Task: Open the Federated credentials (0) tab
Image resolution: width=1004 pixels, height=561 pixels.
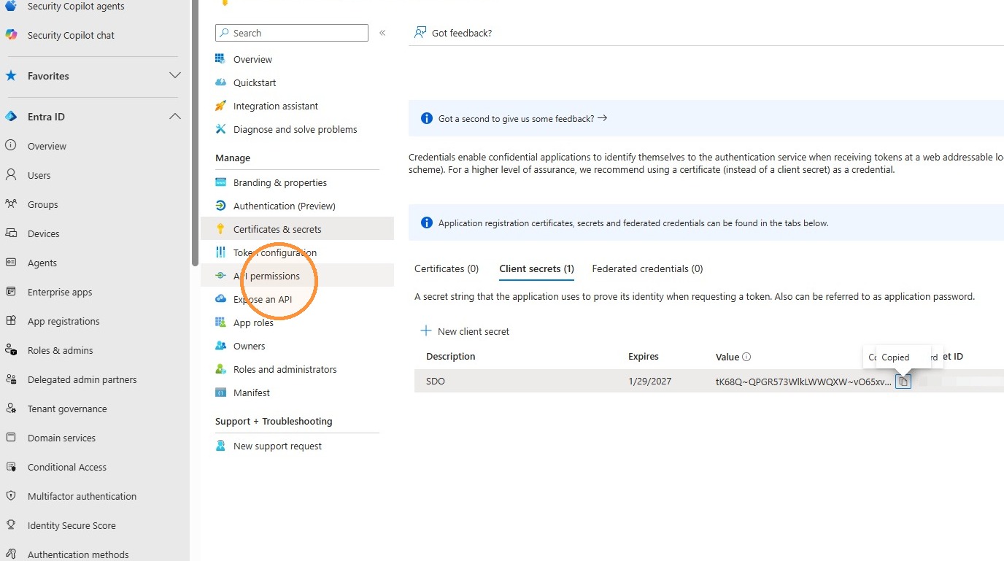Action: (x=647, y=268)
